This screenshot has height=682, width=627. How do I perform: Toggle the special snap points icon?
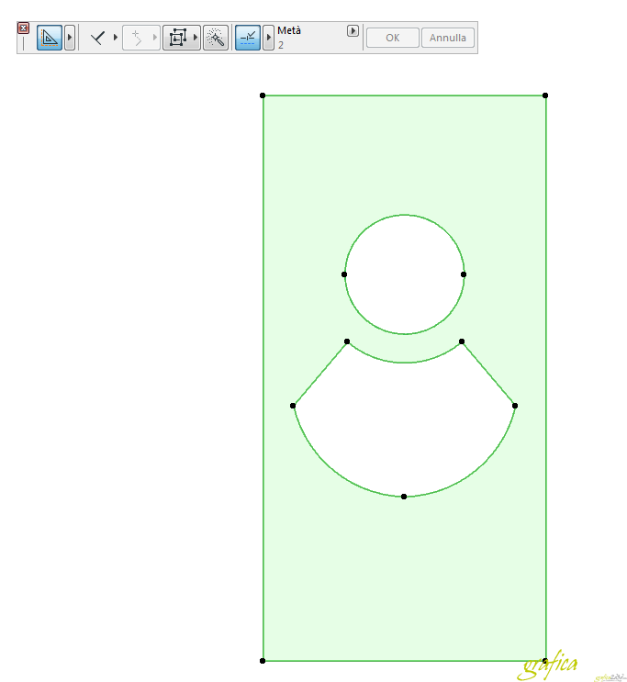point(248,38)
